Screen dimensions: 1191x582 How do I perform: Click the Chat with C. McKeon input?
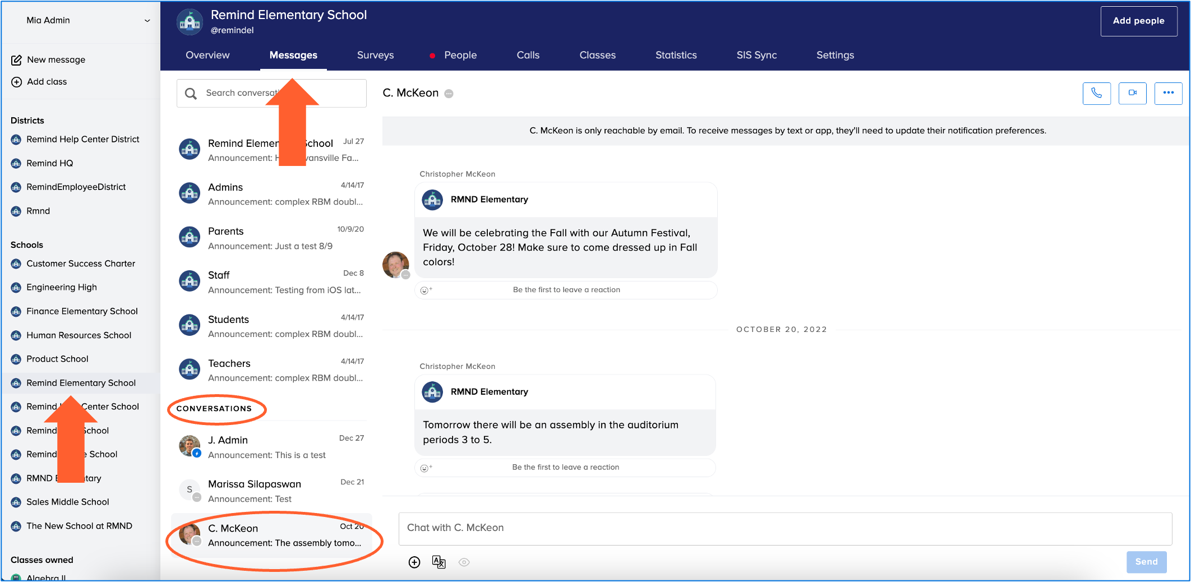[785, 528]
